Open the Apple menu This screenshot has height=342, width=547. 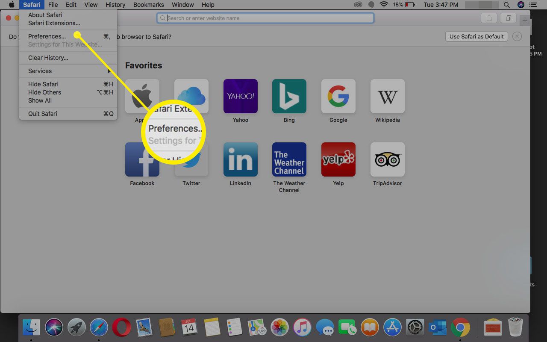tap(12, 5)
